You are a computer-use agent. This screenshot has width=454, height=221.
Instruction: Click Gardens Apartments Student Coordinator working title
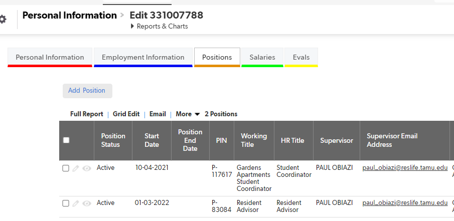(254, 178)
